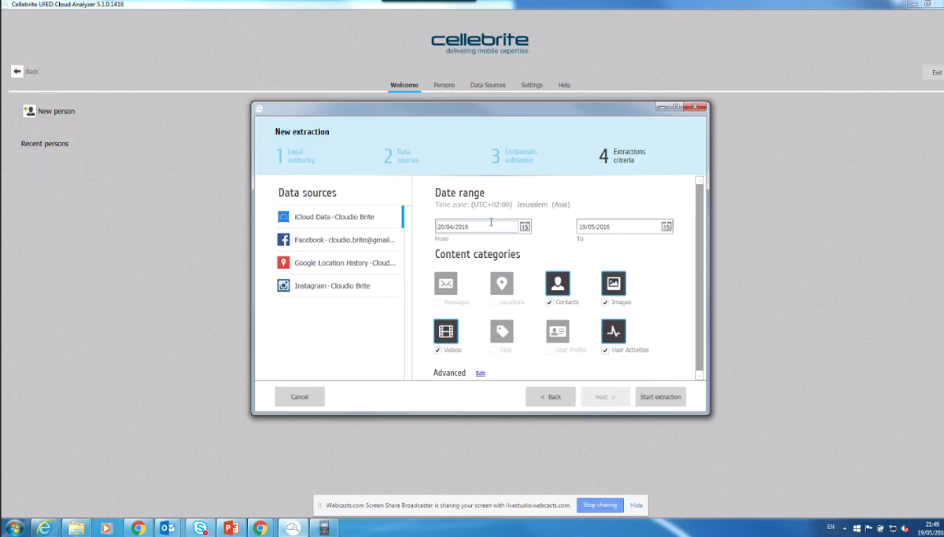Screen dimensions: 944x537
Task: Click the Locations pin icon
Action: point(502,284)
